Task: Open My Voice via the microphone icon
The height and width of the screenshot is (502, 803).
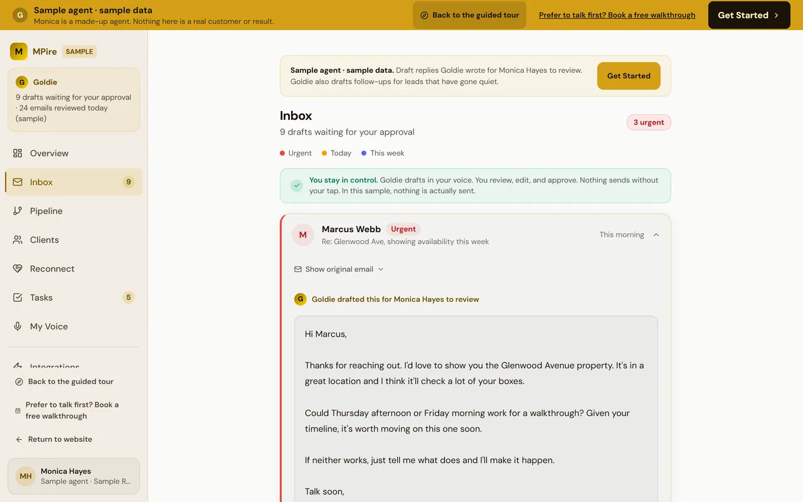Action: [x=18, y=326]
